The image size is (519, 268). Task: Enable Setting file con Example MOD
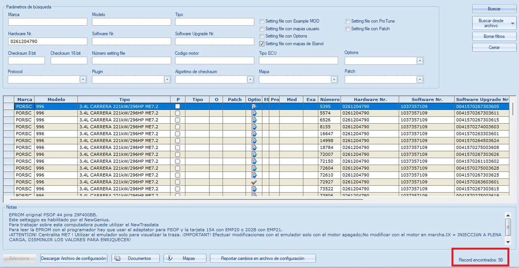[262, 21]
